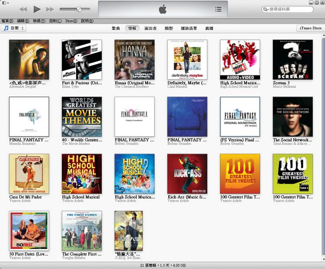Image resolution: width=325 pixels, height=269 pixels.
Task: Click artist name Vaughn Meader
Action: coord(74,258)
